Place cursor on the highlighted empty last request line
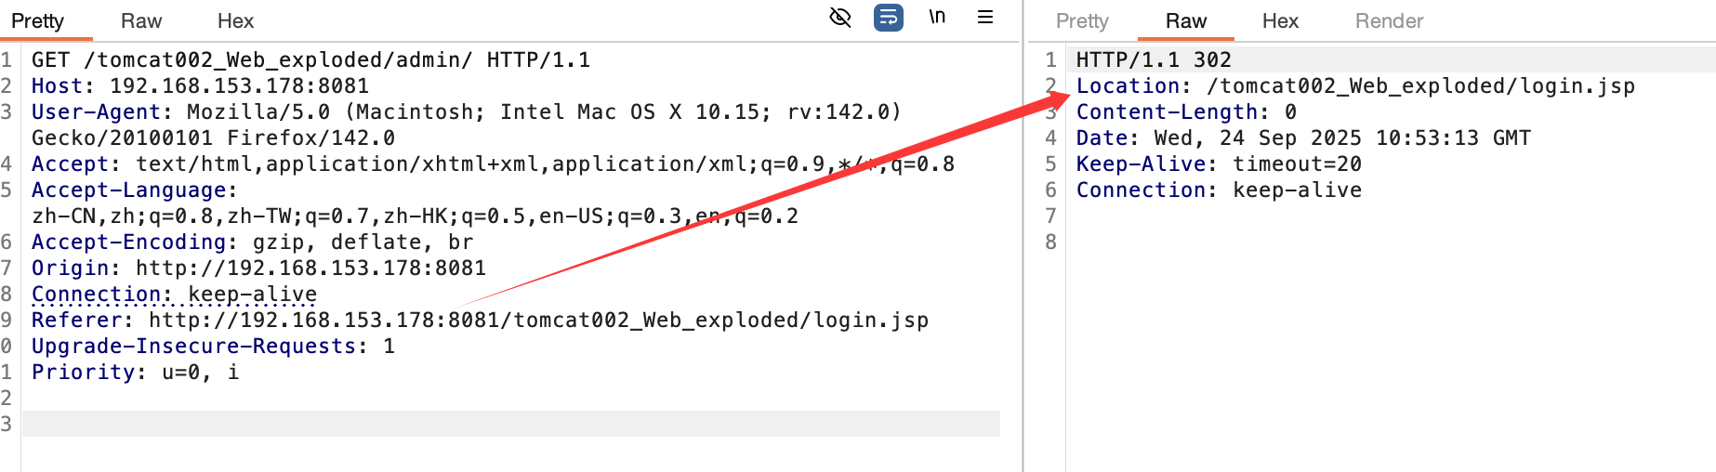This screenshot has width=1716, height=472. tap(509, 425)
